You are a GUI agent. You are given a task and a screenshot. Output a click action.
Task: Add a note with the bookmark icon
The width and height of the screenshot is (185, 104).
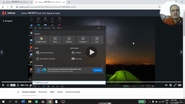click(31, 85)
